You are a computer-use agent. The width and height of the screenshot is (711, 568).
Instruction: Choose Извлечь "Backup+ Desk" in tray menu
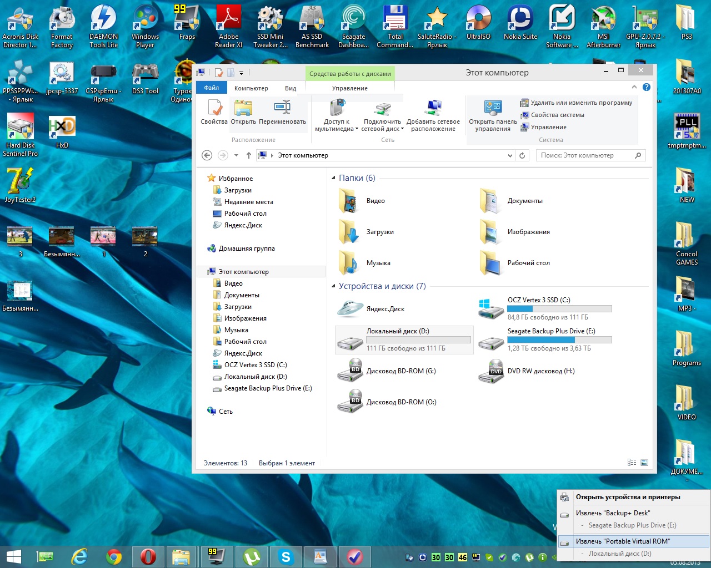634,513
